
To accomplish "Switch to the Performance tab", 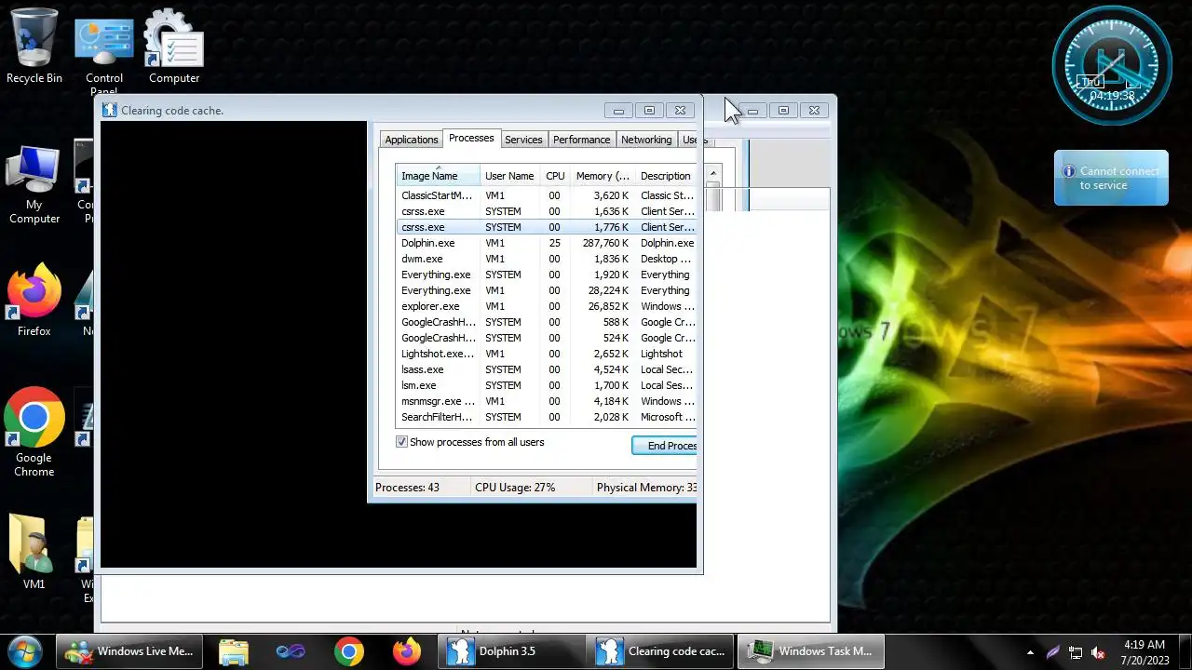I will point(581,140).
